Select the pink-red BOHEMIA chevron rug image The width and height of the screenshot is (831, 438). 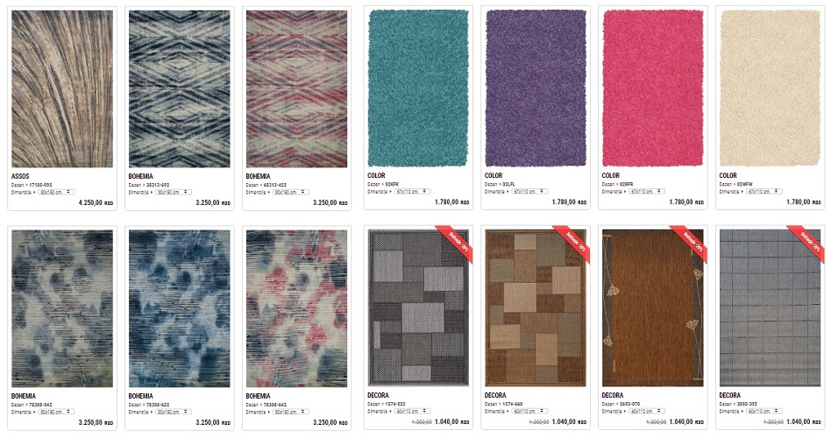point(296,89)
